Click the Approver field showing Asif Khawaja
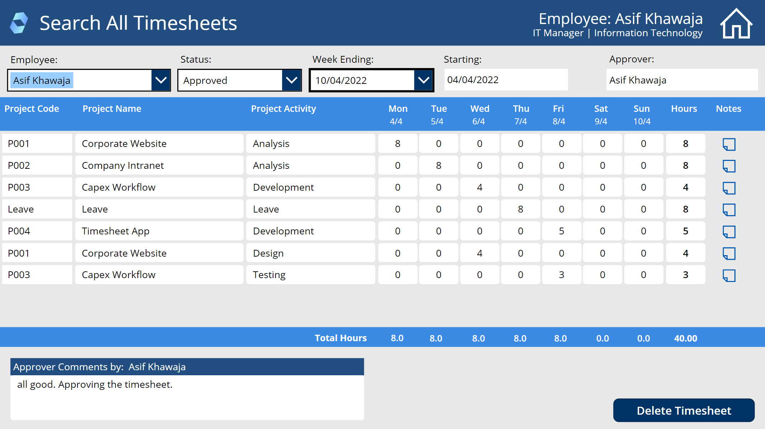765x429 pixels. coord(682,80)
